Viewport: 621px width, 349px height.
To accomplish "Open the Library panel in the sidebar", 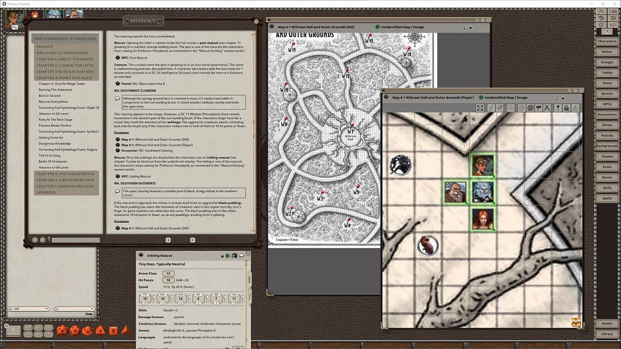I will tap(607, 333).
